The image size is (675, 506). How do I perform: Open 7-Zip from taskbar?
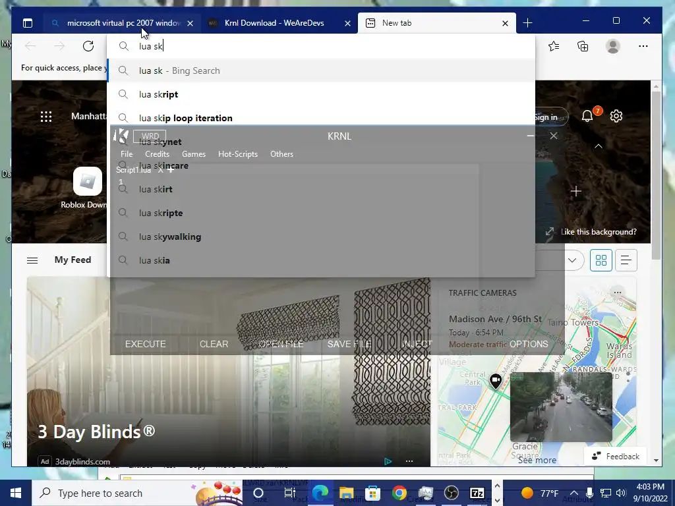[477, 493]
